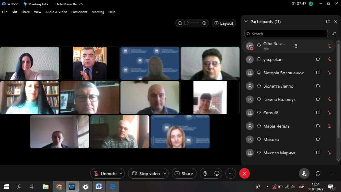Collapse the Participants (11) section
The height and width of the screenshot is (192, 341).
coord(246,22)
